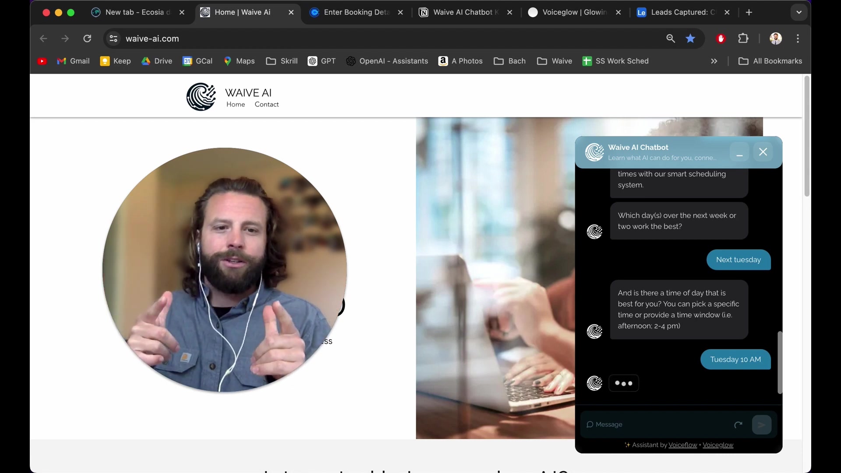Open the Voiceflow link in chat footer
841x473 pixels.
(682, 445)
